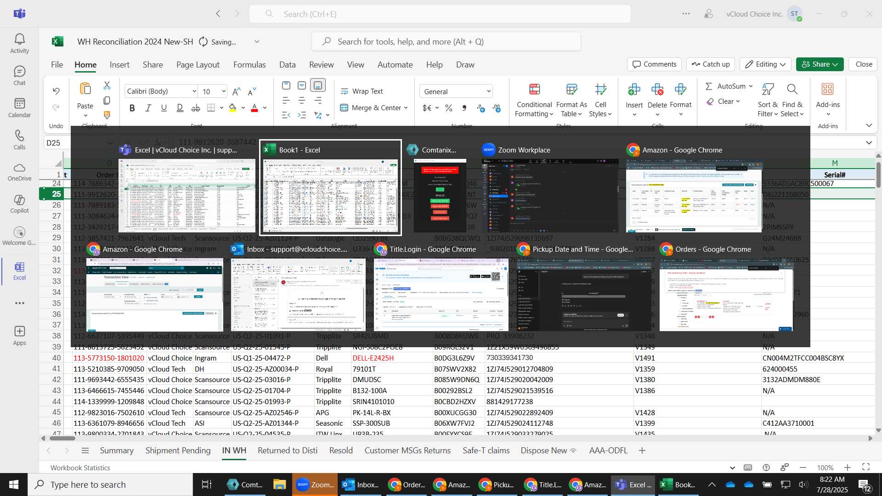Image resolution: width=882 pixels, height=496 pixels.
Task: Open Calls in Teams sidebar
Action: tap(19, 140)
